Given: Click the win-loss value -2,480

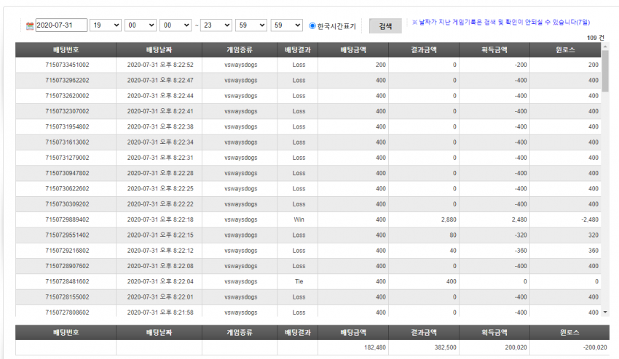Looking at the screenshot, I should point(590,219).
